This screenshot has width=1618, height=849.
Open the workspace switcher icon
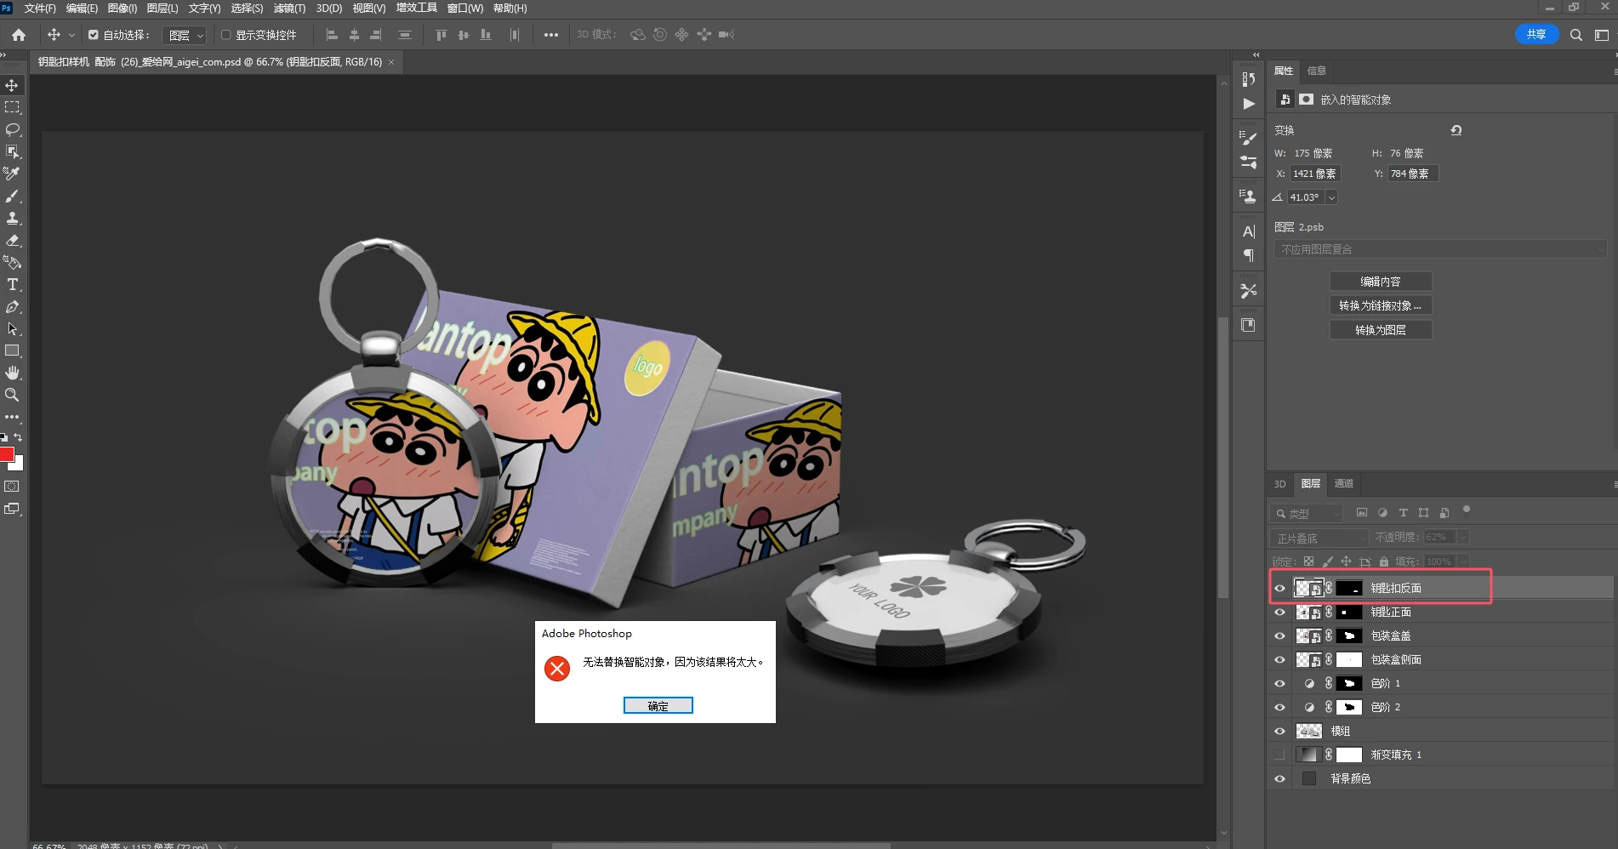click(1601, 35)
